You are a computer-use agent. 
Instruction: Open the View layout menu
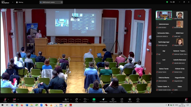(172, 2)
